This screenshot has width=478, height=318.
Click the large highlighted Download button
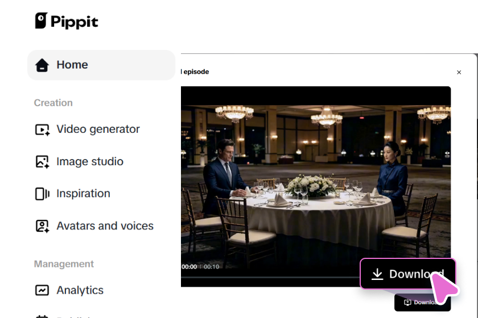(408, 274)
